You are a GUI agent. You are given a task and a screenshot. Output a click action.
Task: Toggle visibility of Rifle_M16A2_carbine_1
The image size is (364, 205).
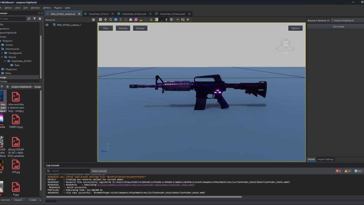click(x=47, y=25)
